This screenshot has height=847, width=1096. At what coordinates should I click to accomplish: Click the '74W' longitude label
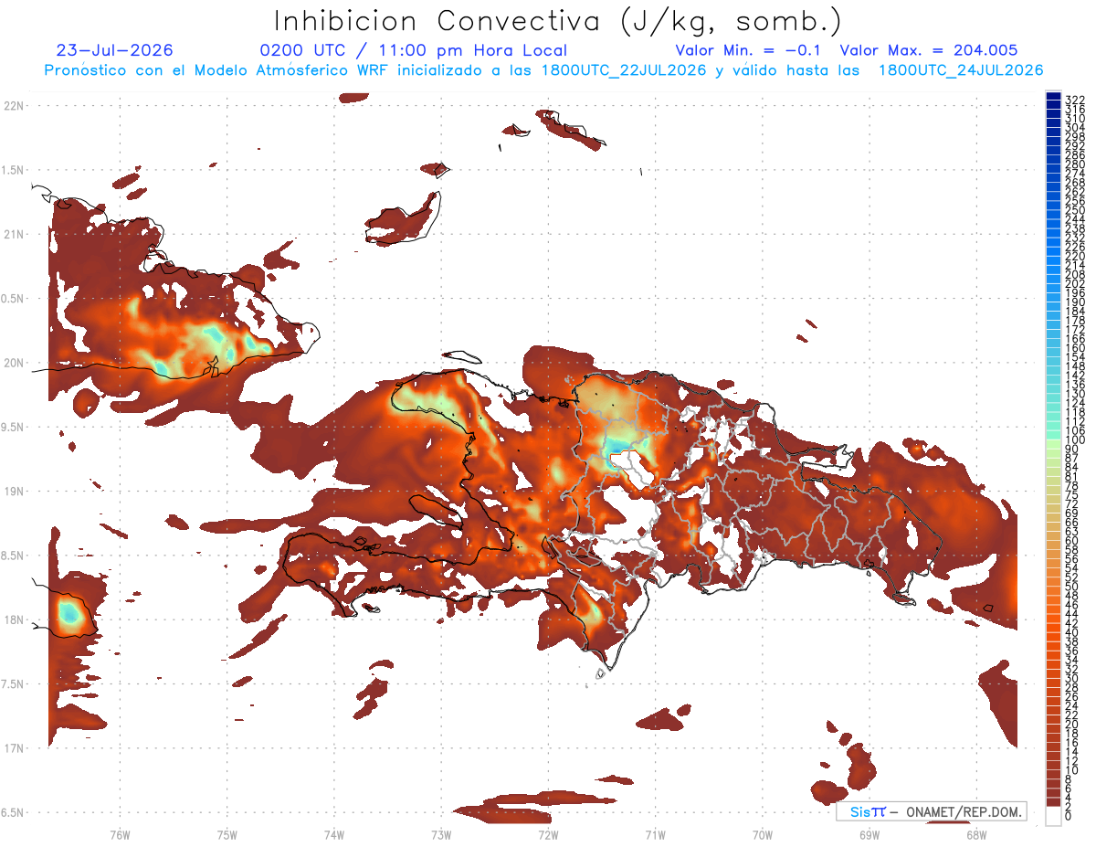(x=334, y=834)
